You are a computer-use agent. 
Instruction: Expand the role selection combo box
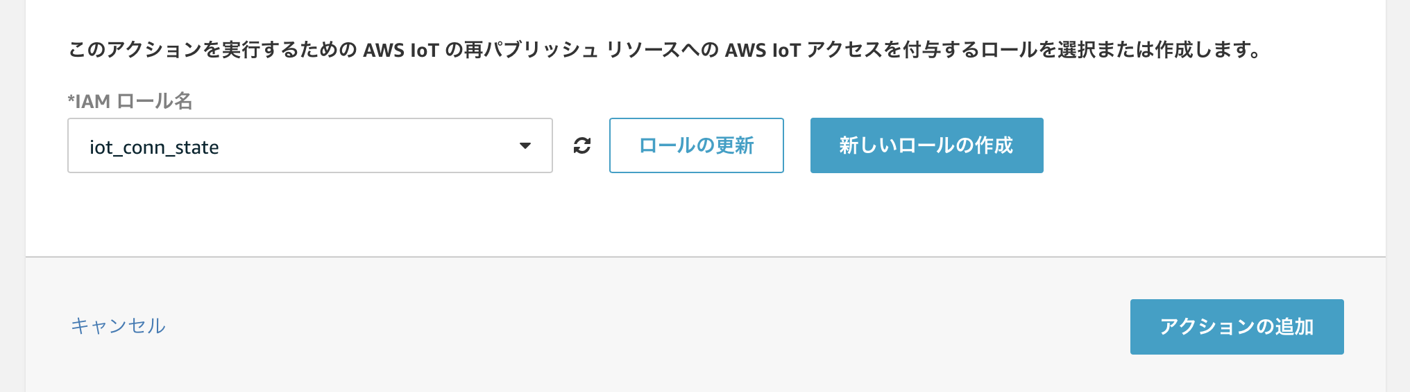point(309,145)
